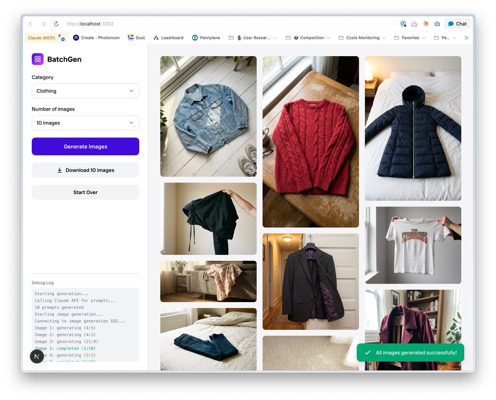The width and height of the screenshot is (496, 400).
Task: Open the Leadrboard bookmark
Action: pyautogui.click(x=168, y=38)
